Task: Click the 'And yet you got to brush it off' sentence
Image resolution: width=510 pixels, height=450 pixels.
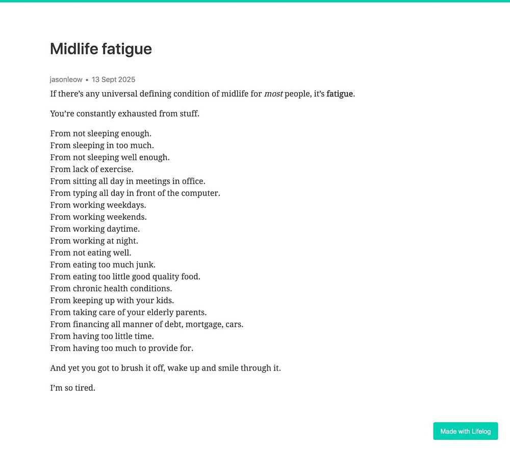Action: [x=165, y=368]
